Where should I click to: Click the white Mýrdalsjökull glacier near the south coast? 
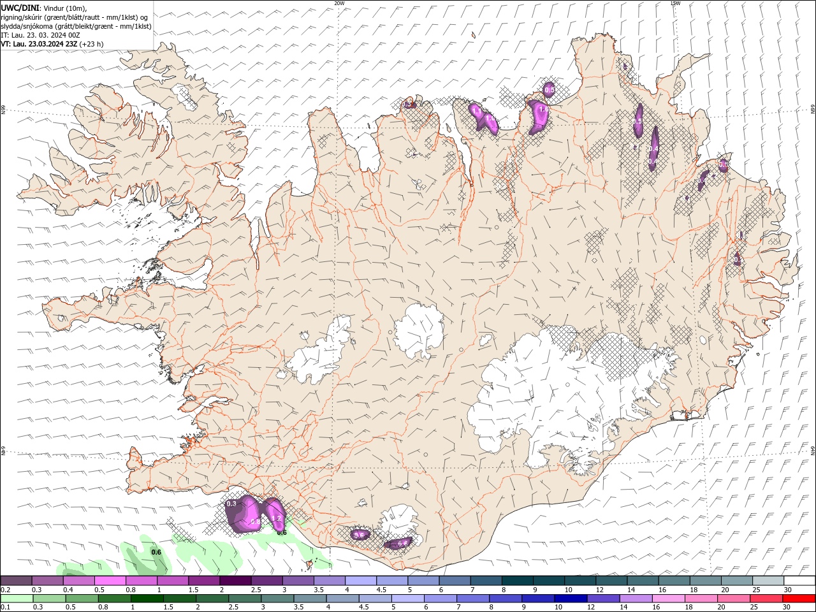click(398, 524)
